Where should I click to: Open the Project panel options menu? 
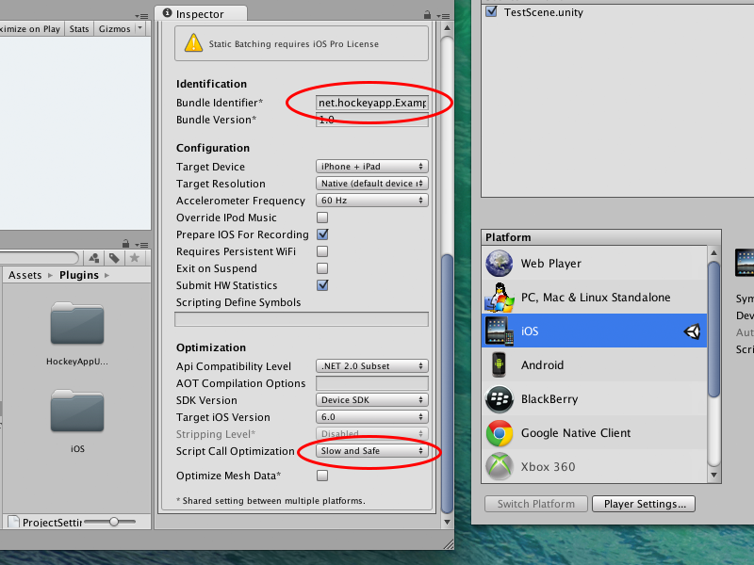(141, 245)
